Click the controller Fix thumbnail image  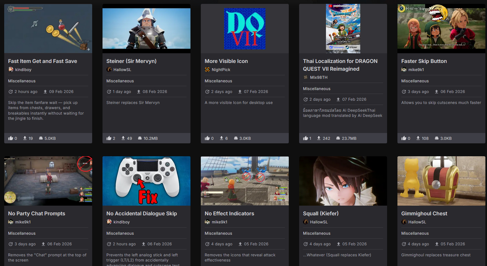pyautogui.click(x=146, y=181)
